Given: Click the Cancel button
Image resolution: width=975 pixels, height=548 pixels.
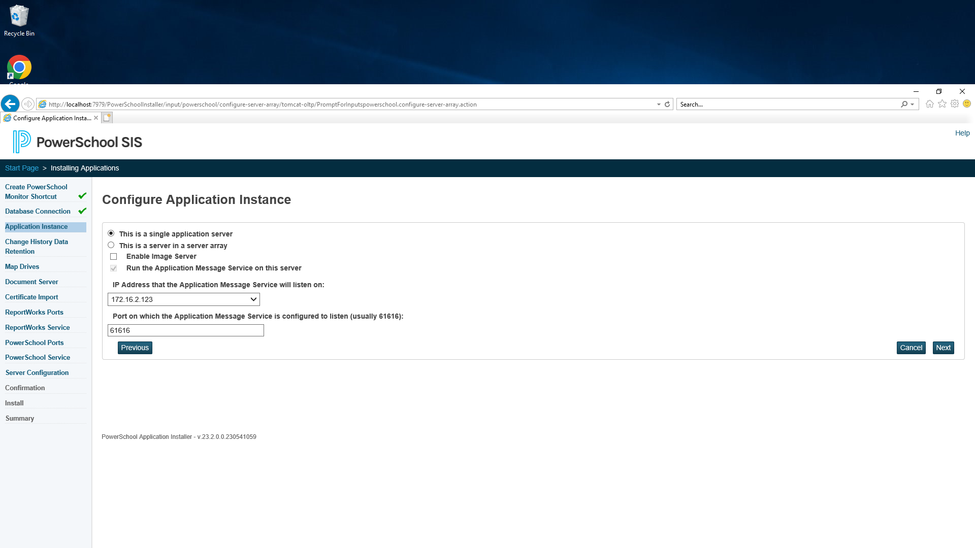Looking at the screenshot, I should [x=911, y=348].
